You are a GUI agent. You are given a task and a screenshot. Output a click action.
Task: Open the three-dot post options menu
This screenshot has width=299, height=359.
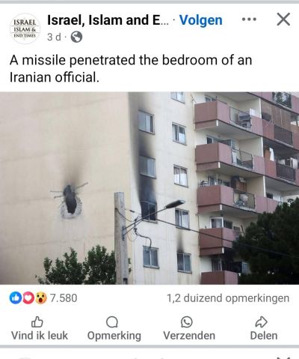249,19
